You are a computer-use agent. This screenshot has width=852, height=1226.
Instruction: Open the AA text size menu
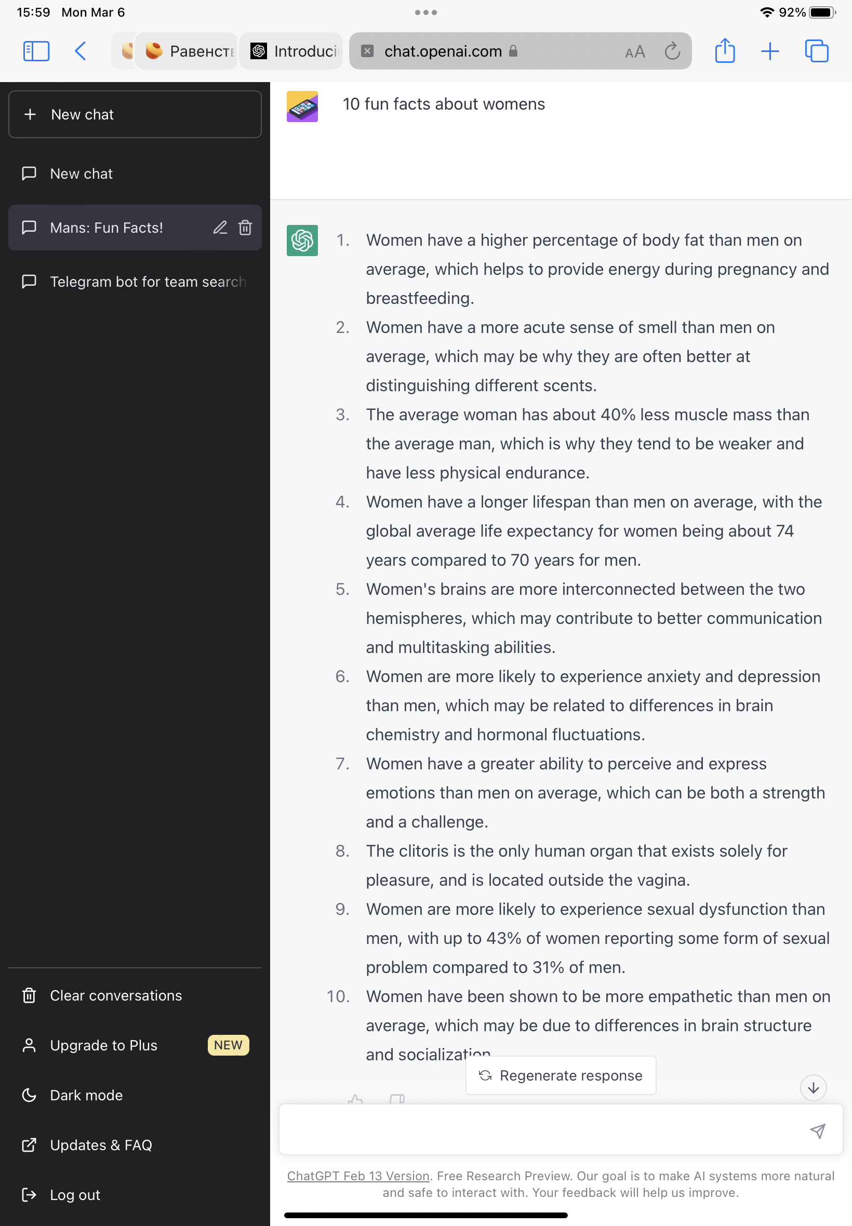pyautogui.click(x=635, y=52)
